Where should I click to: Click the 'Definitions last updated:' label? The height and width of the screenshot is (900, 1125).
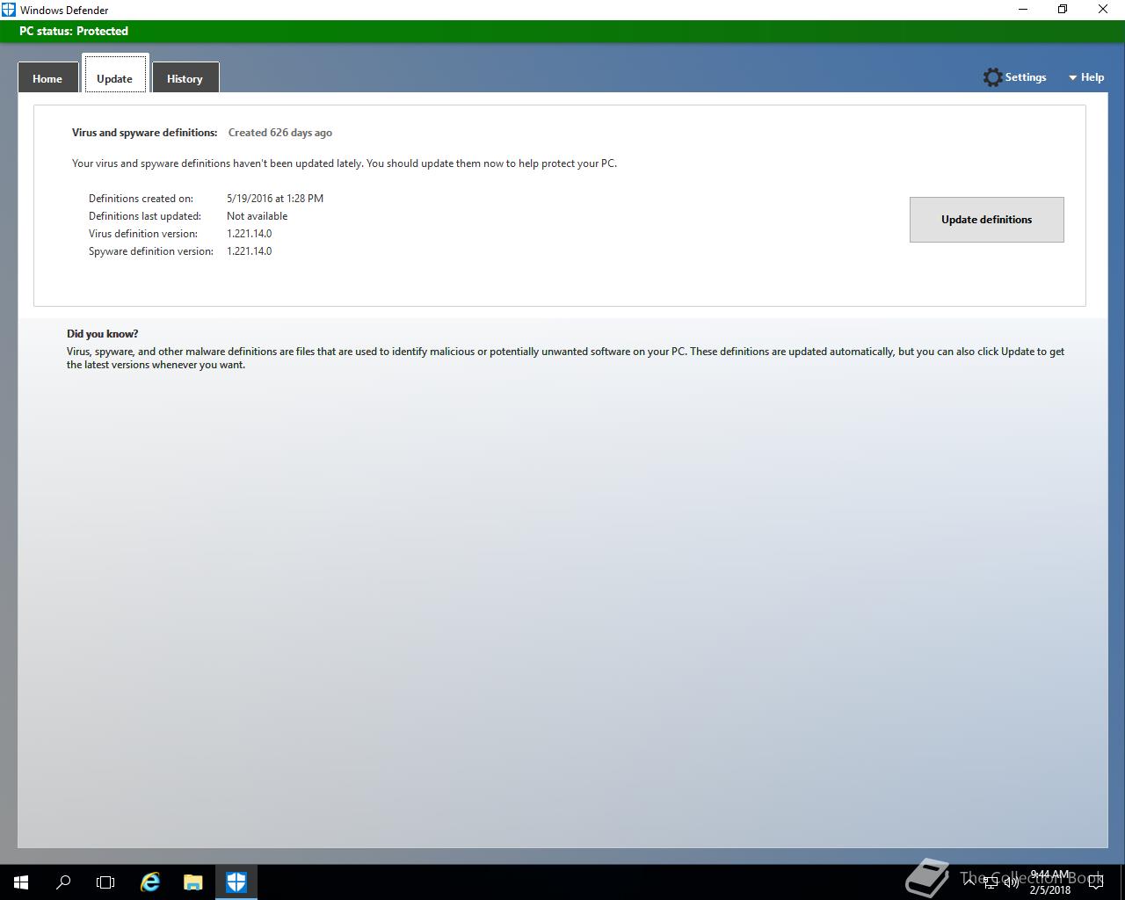point(145,216)
